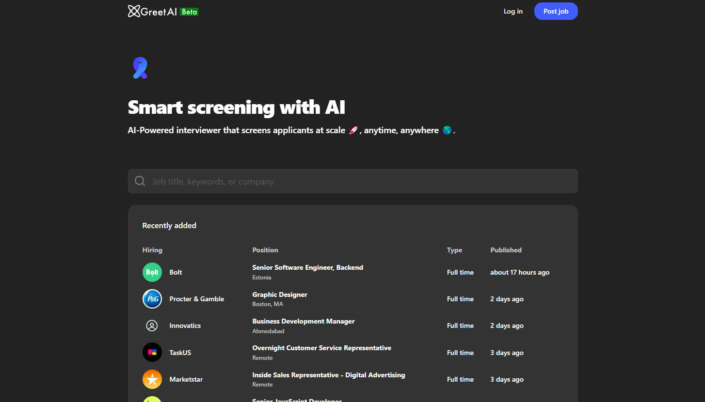This screenshot has height=402, width=705.
Task: Focus the job title search field
Action: 359,181
